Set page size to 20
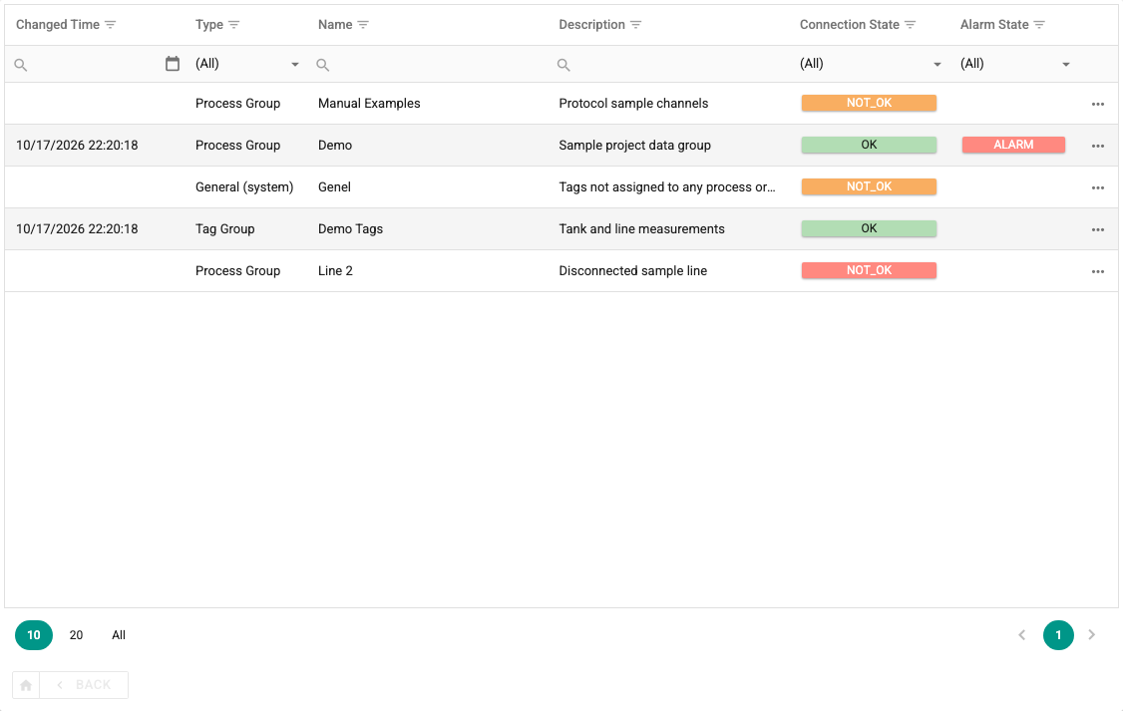 [x=76, y=635]
